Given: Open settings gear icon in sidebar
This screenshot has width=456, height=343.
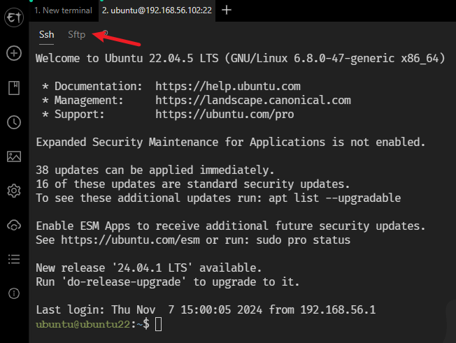Looking at the screenshot, I should [14, 191].
